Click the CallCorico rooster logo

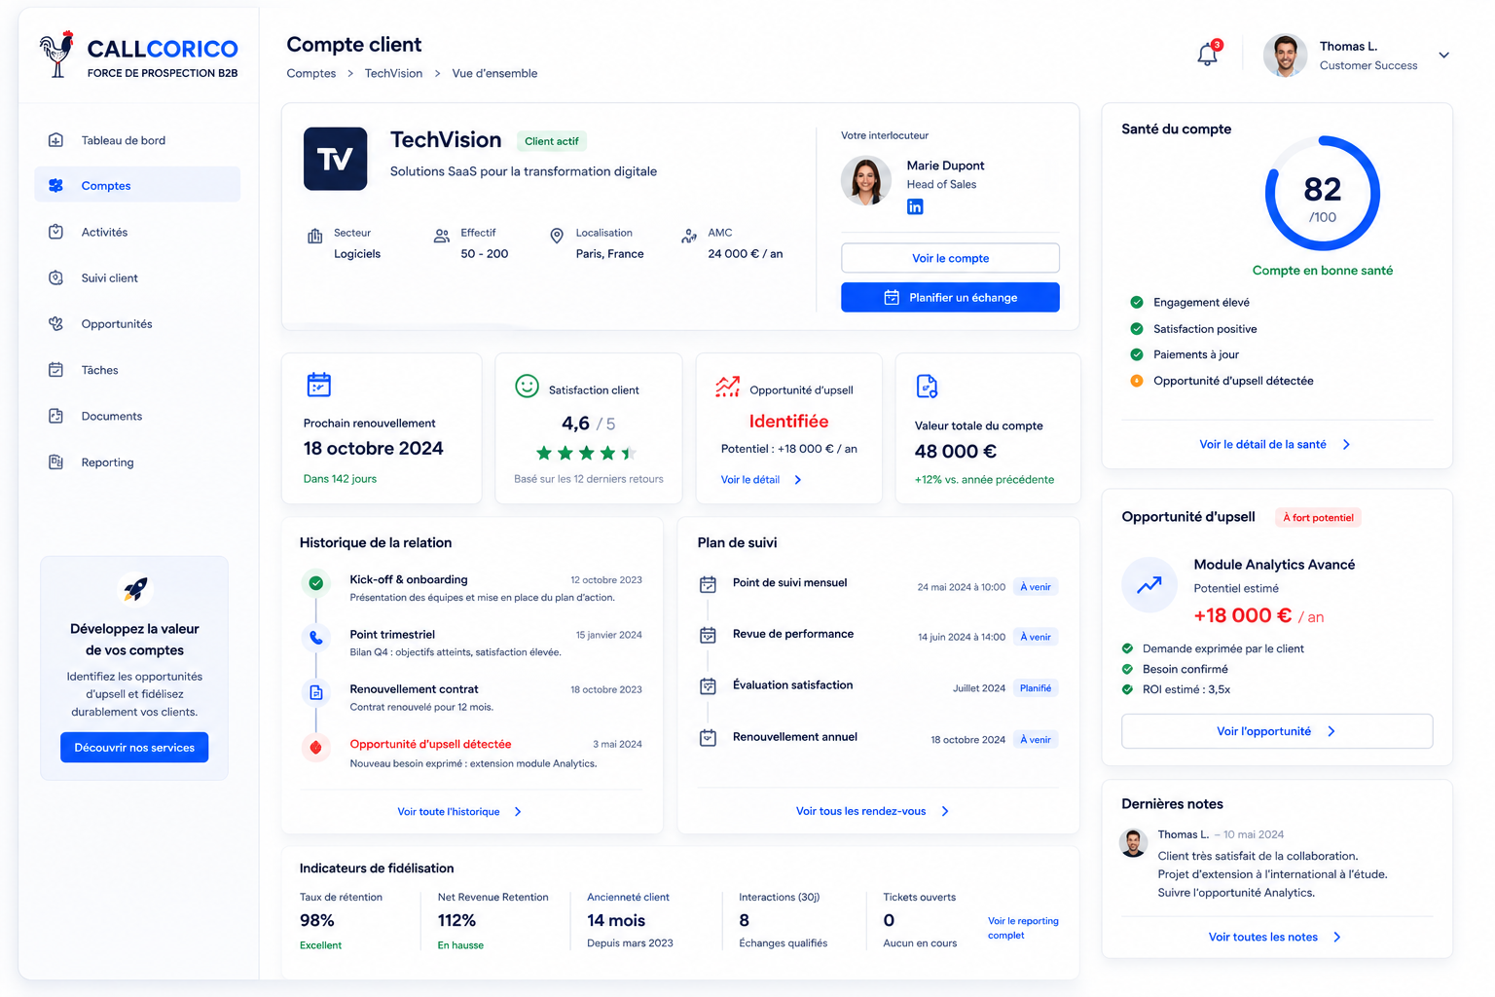pos(56,55)
